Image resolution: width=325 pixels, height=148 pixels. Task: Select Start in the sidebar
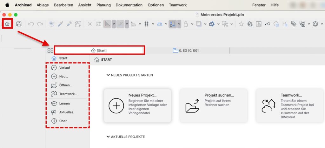59,58
